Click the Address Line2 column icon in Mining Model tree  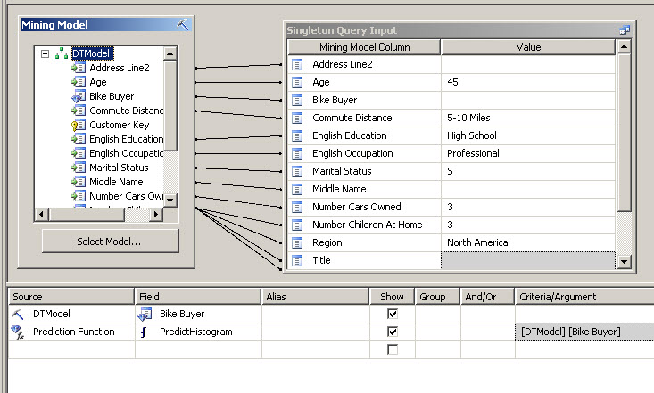click(x=79, y=68)
